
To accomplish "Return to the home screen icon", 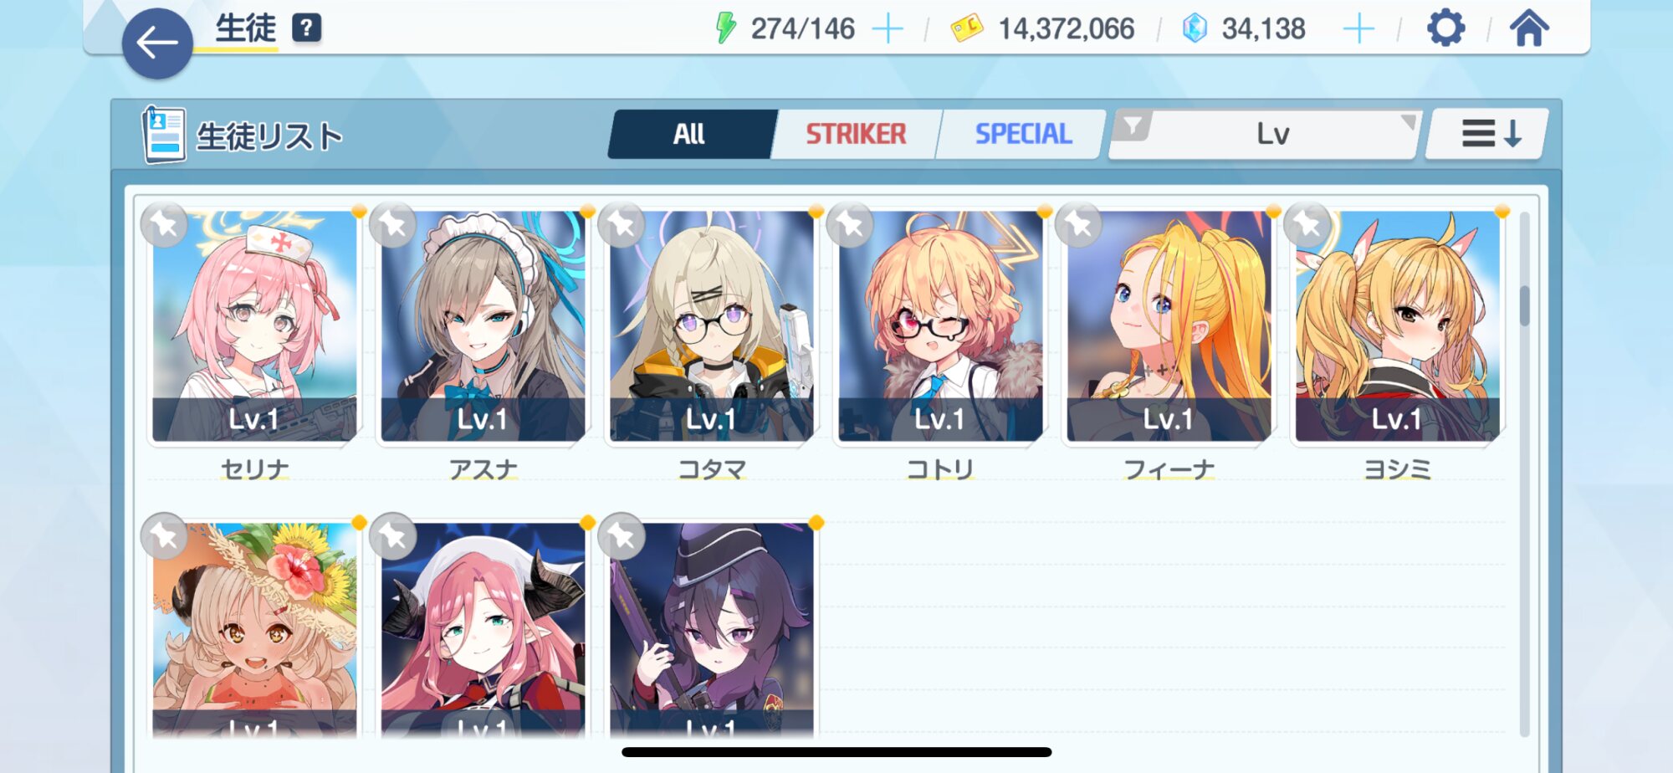I will pos(1529,28).
